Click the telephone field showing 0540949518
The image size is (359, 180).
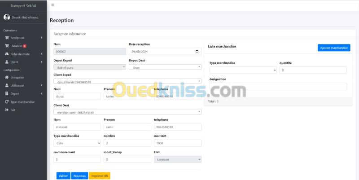178,97
